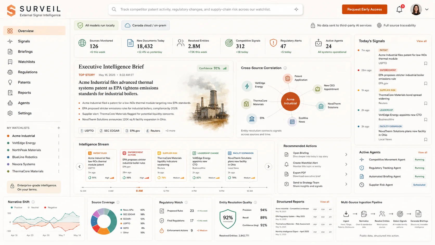Image resolution: width=435 pixels, height=245 pixels.
Task: Click the Regulatory Watch info icon
Action: (186, 202)
